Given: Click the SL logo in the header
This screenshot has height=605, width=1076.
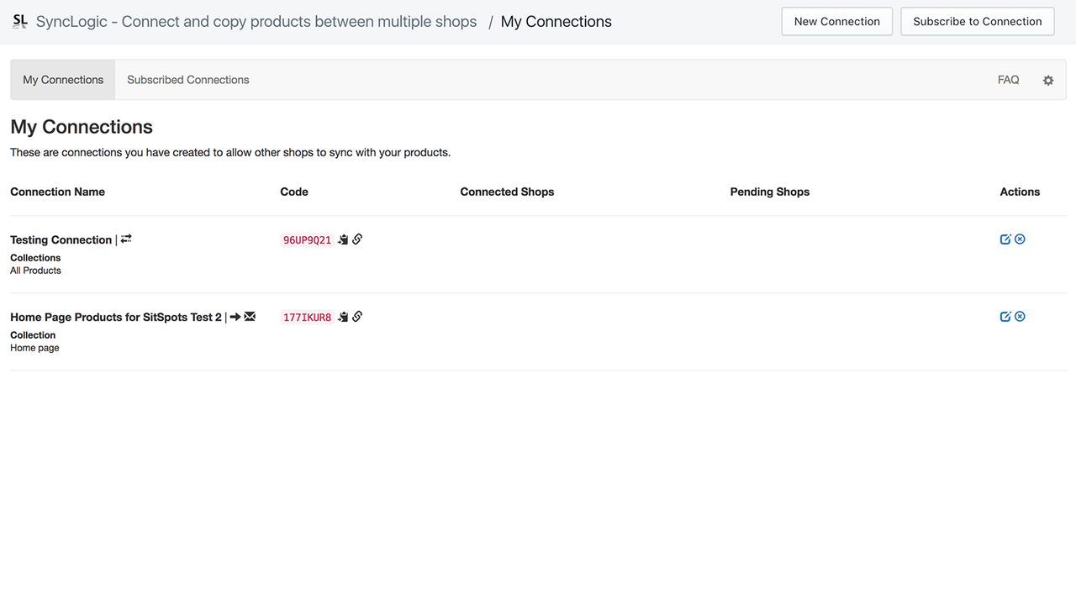Looking at the screenshot, I should 18,21.
